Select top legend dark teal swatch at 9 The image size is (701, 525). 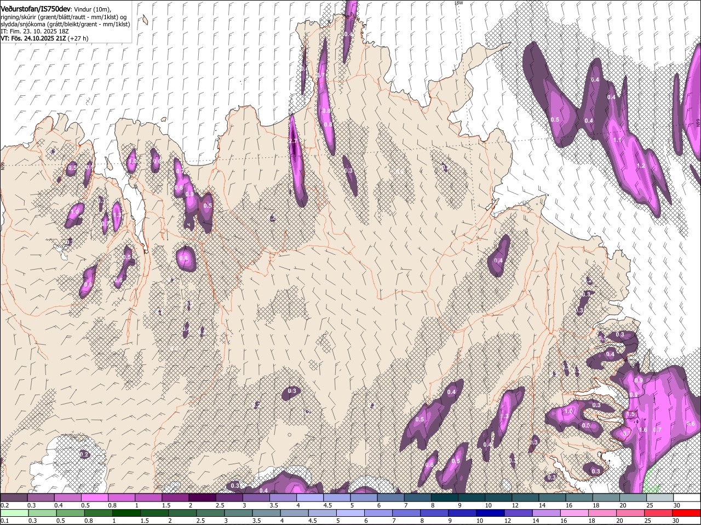click(x=472, y=498)
